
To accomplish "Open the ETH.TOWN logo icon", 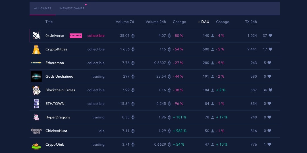I will 36,104.
